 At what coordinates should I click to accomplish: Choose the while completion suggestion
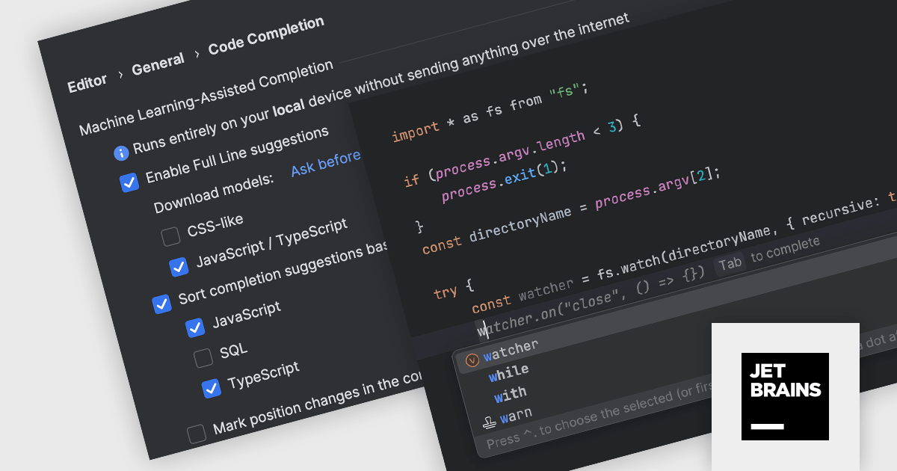(509, 372)
